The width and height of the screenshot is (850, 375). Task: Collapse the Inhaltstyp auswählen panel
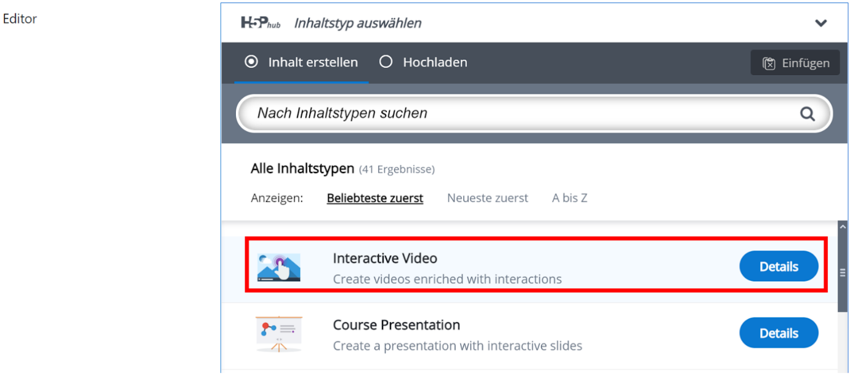[820, 23]
